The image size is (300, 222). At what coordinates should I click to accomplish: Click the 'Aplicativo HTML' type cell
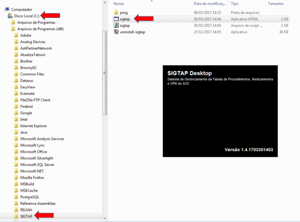(x=244, y=19)
